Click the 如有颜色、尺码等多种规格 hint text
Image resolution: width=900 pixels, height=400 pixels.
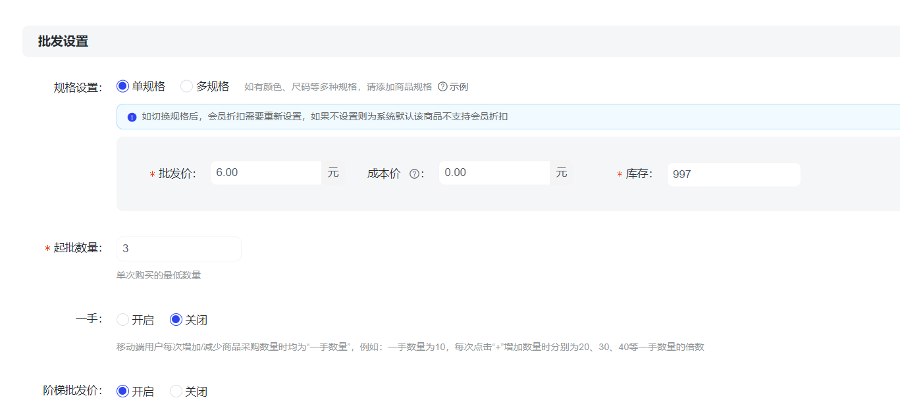point(338,87)
